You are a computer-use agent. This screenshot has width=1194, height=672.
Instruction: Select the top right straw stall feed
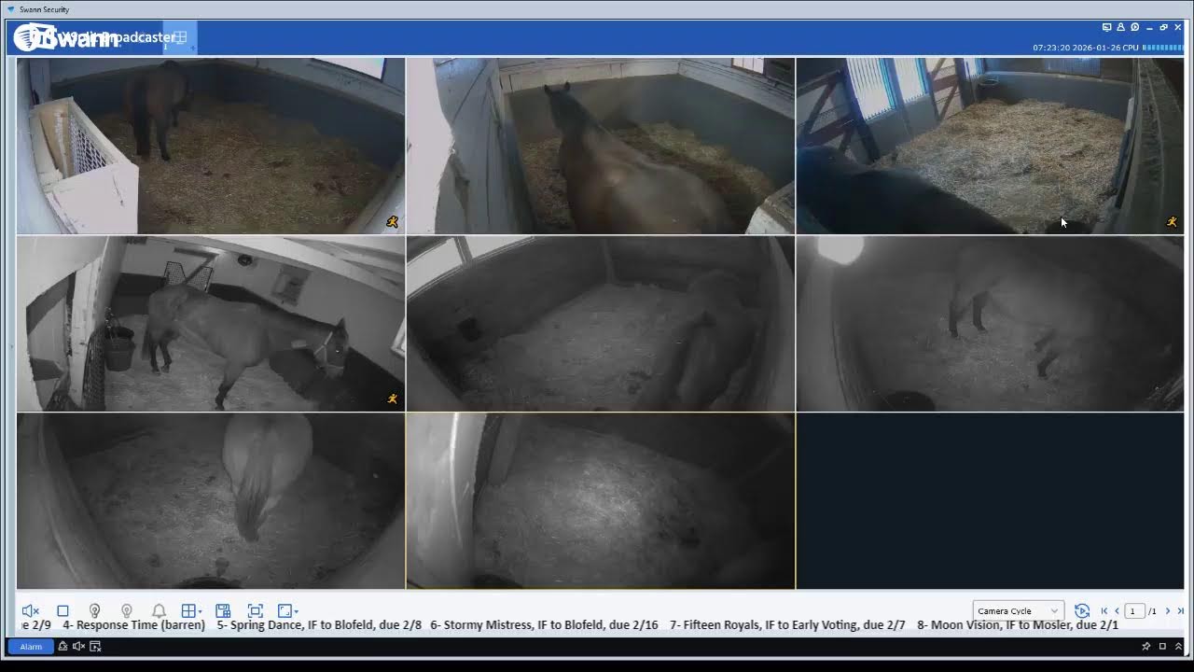990,146
